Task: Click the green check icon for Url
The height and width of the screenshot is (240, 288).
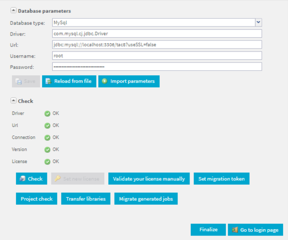Action: click(47, 126)
